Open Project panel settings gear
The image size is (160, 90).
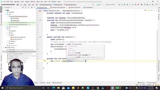32,7
